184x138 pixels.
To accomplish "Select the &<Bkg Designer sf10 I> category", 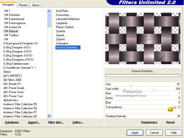I will point(17,47).
